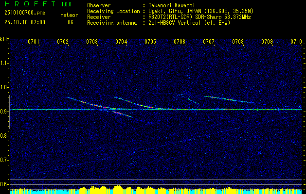The image size is (306, 194).
Task: Click the yellow 'meteor' label
Action: tap(69, 15)
